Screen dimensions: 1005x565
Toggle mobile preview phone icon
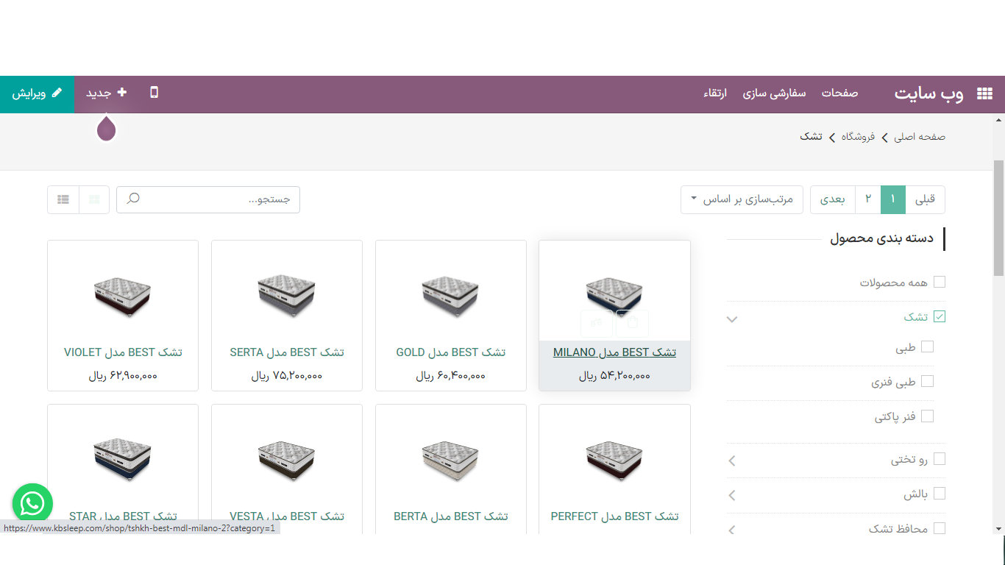click(154, 93)
